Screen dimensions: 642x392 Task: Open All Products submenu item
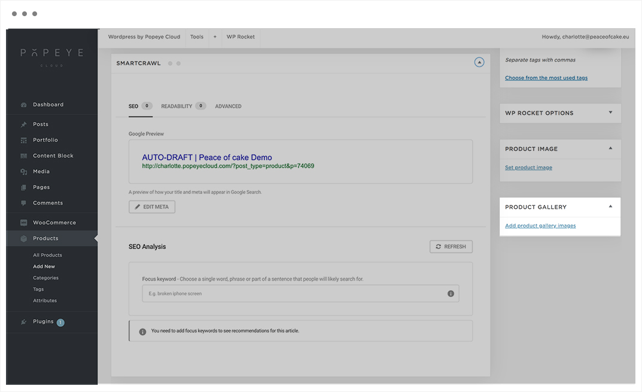click(47, 255)
